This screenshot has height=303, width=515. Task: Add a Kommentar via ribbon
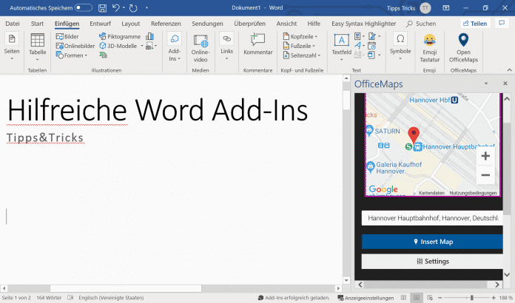[x=257, y=46]
